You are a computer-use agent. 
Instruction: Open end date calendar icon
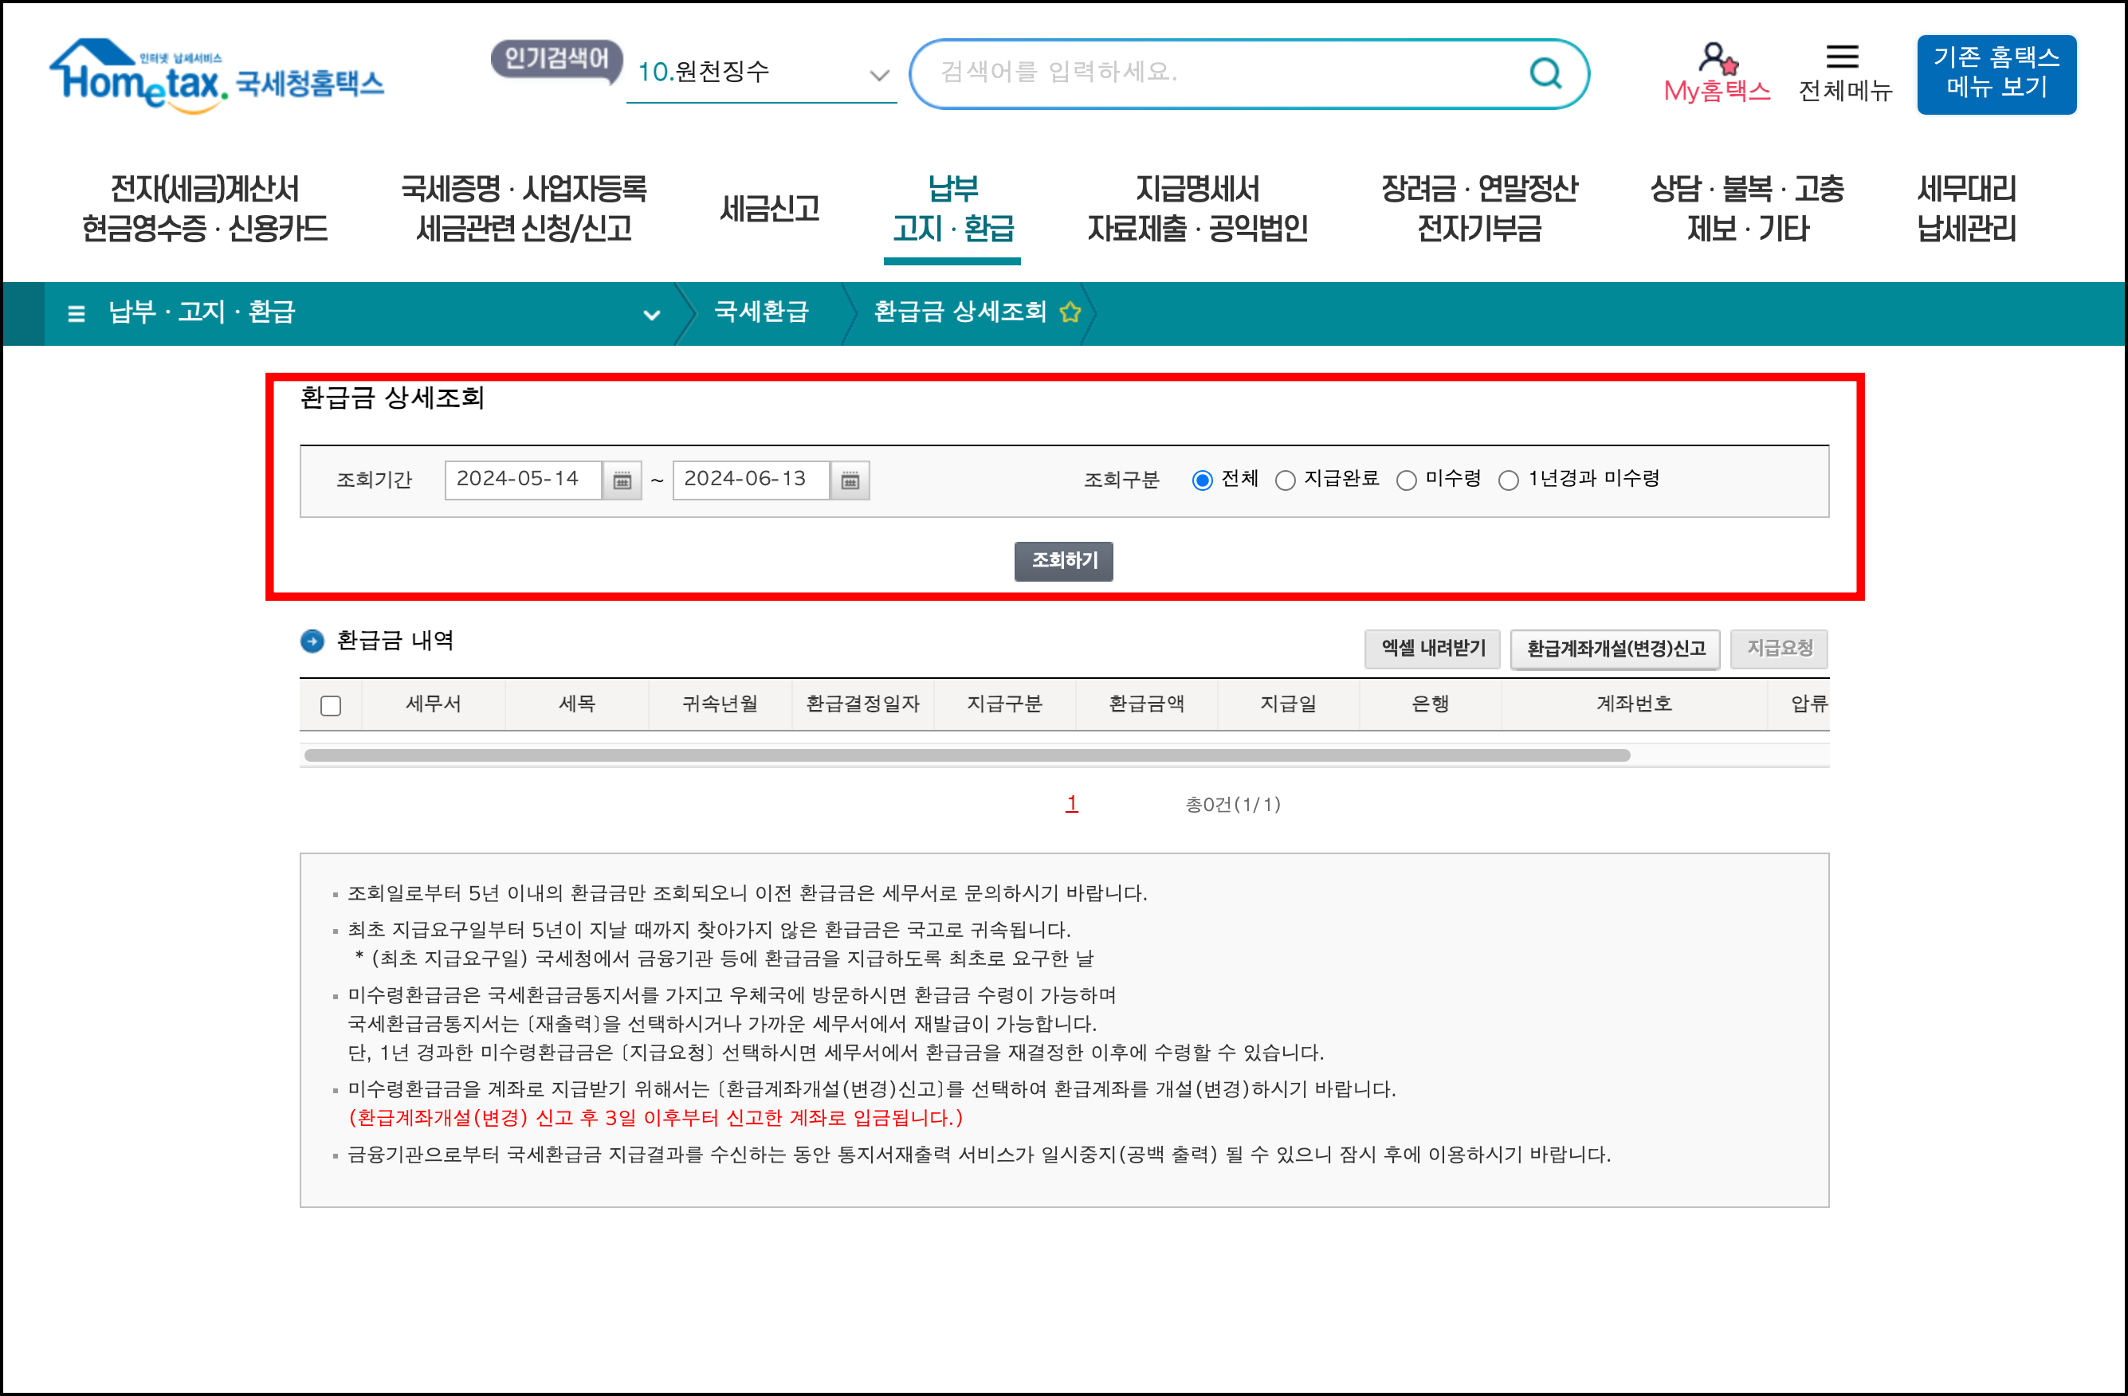(x=850, y=480)
